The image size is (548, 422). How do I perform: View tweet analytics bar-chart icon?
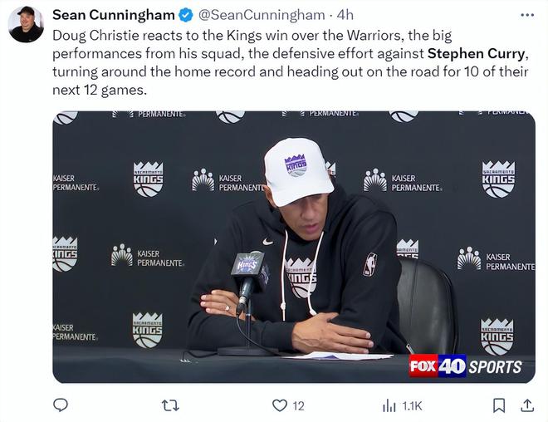click(x=389, y=406)
